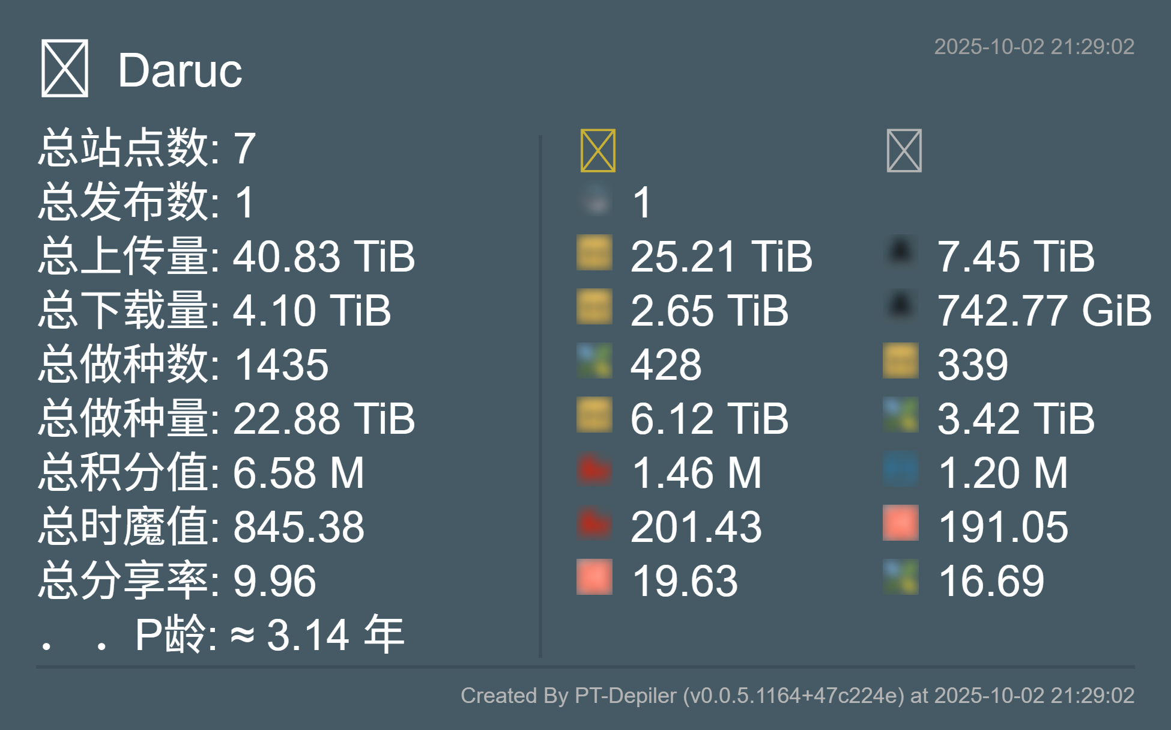Select the green icon next to 428
This screenshot has height=730, width=1171.
pos(595,360)
